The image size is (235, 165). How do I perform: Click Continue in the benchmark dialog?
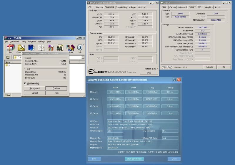tap(56, 88)
